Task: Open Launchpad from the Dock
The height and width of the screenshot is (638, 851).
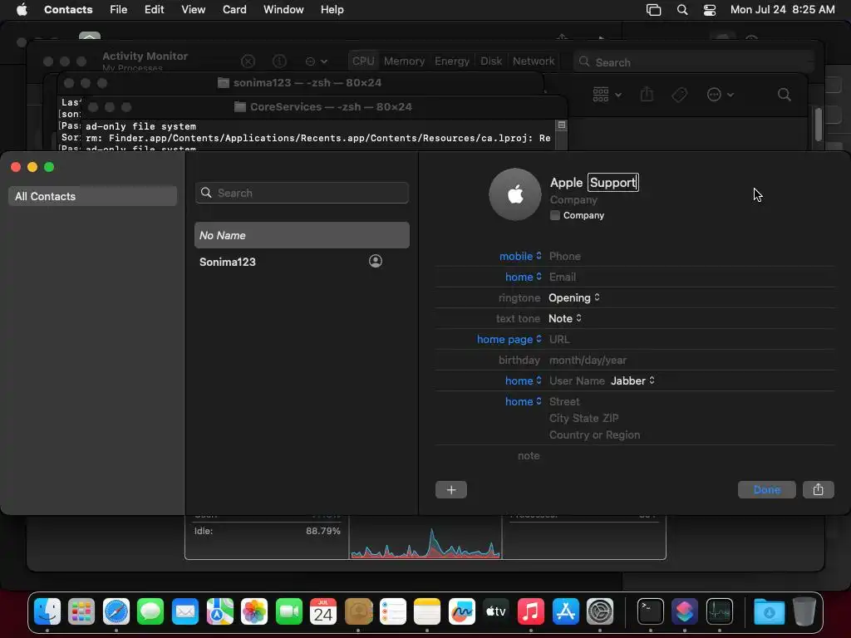Action: [x=81, y=612]
